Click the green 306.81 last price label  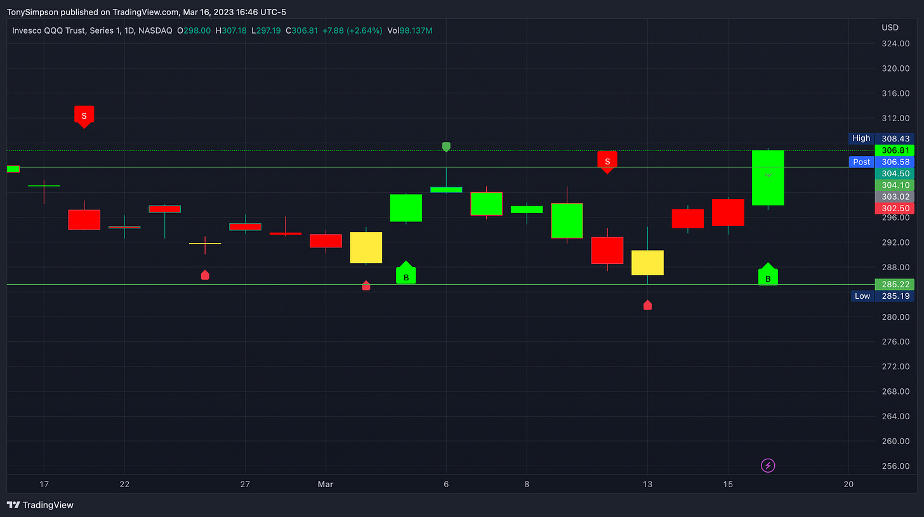point(894,150)
